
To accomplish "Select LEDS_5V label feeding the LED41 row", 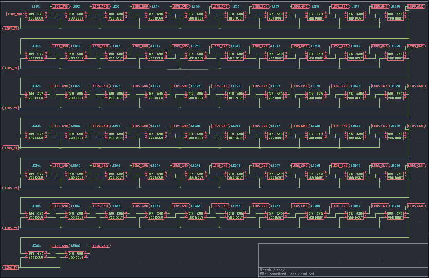I will coord(10,188).
